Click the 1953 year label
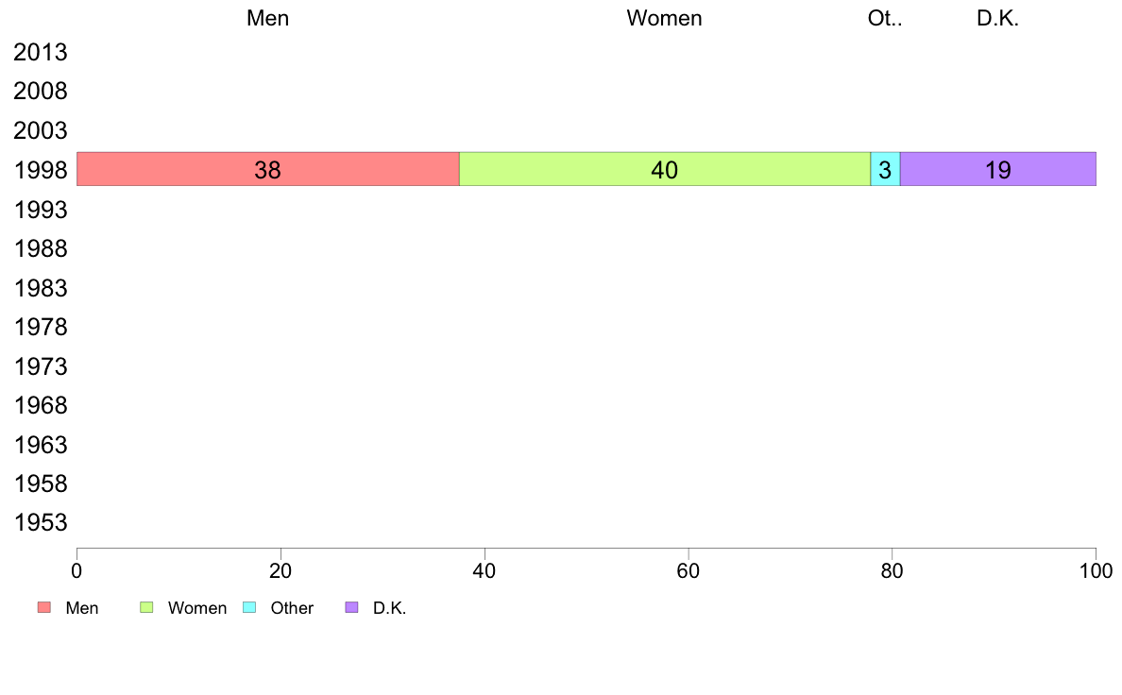Screen dimensions: 1122x695 coord(41,522)
